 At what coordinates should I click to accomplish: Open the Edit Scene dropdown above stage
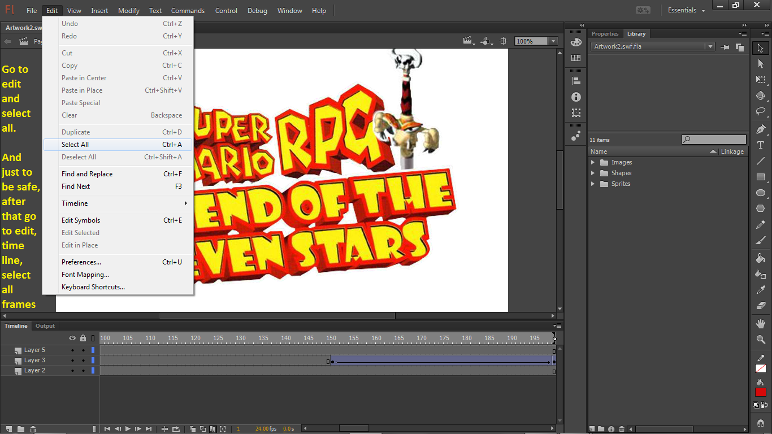[x=468, y=41]
